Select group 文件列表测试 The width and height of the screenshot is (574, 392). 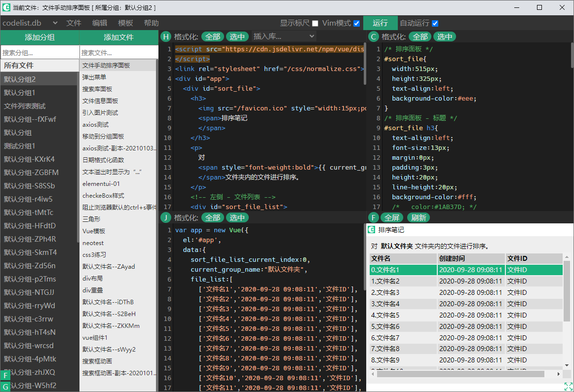click(39, 106)
